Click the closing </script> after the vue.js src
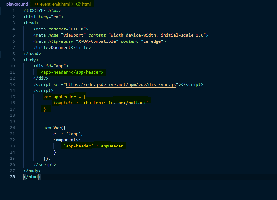Viewport: 277px width, 200px height. tap(192, 85)
